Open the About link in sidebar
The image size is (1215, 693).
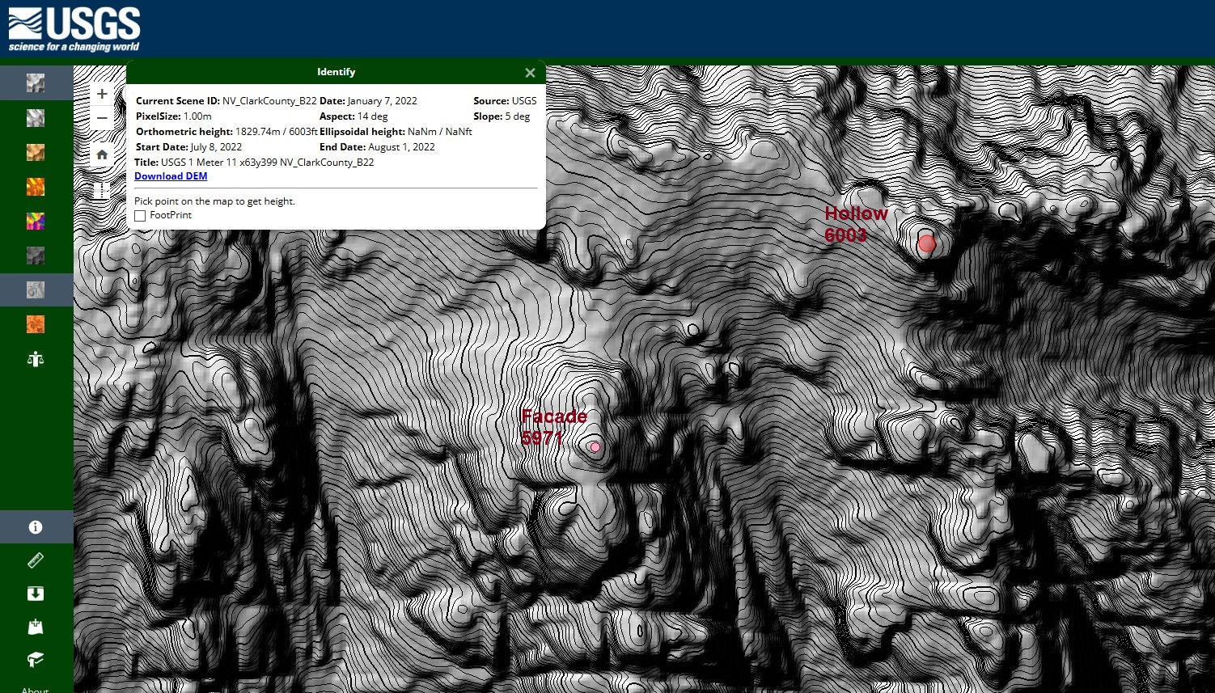(36, 690)
